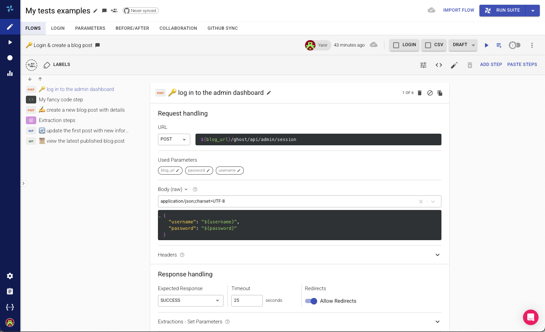Viewport: 545px width, 332px height.
Task: Toggle the Allow Redirects switch
Action: coord(311,301)
